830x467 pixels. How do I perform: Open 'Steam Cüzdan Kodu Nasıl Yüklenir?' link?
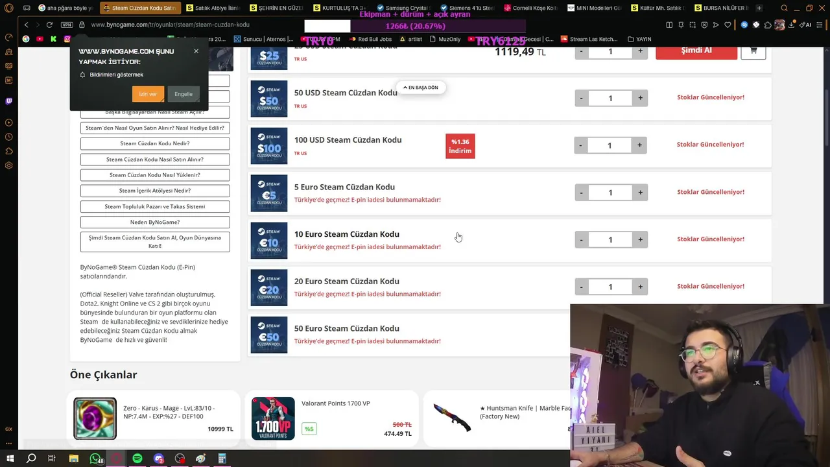pyautogui.click(x=155, y=175)
